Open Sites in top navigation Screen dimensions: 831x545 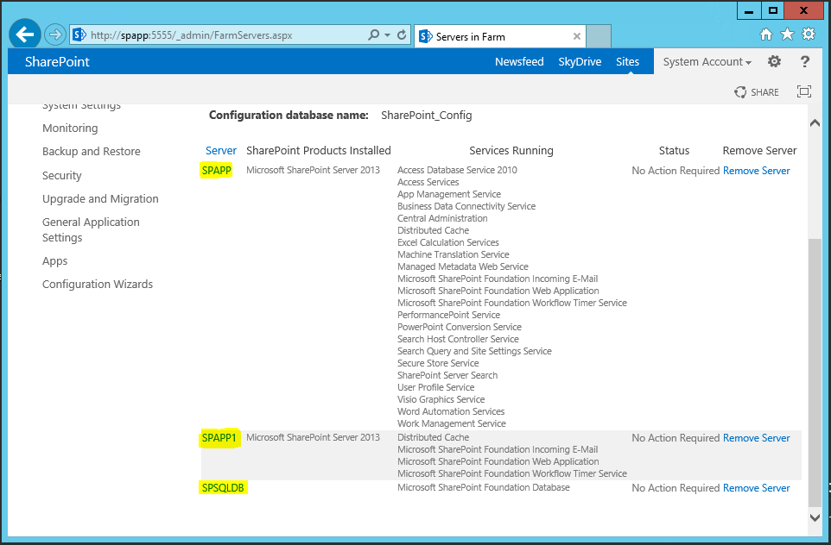click(x=627, y=61)
